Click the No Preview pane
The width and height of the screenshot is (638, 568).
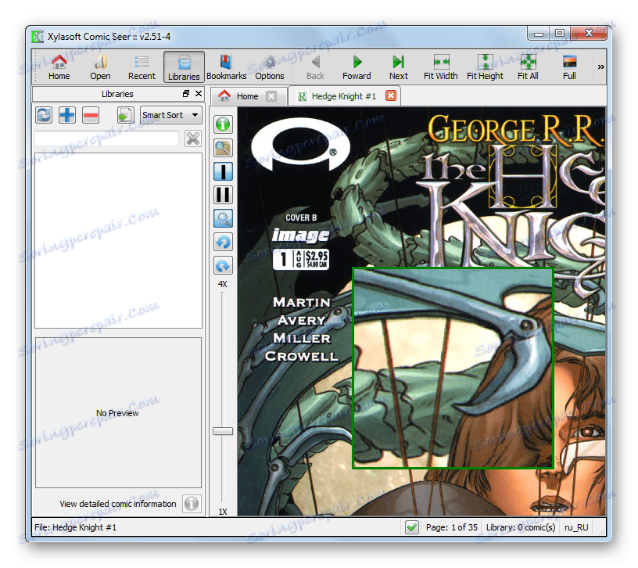point(118,412)
